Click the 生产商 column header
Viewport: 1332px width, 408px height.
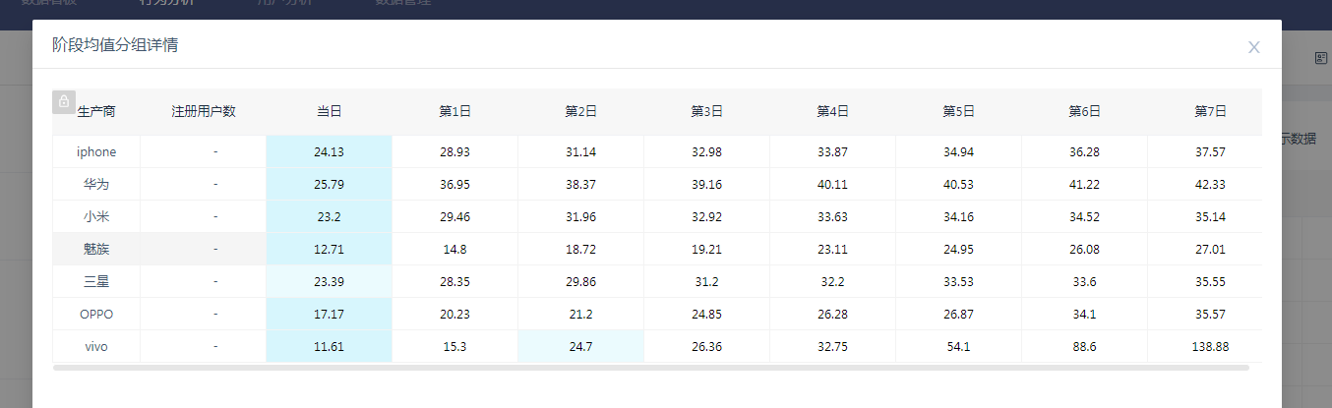click(96, 112)
